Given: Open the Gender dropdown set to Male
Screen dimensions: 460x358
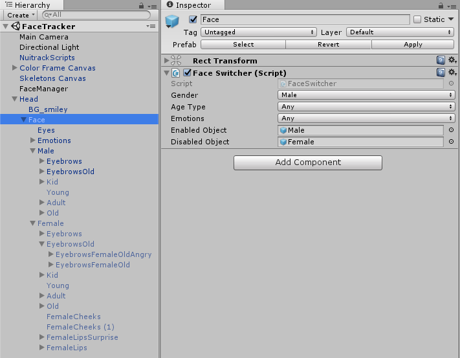Looking at the screenshot, I should (x=366, y=95).
